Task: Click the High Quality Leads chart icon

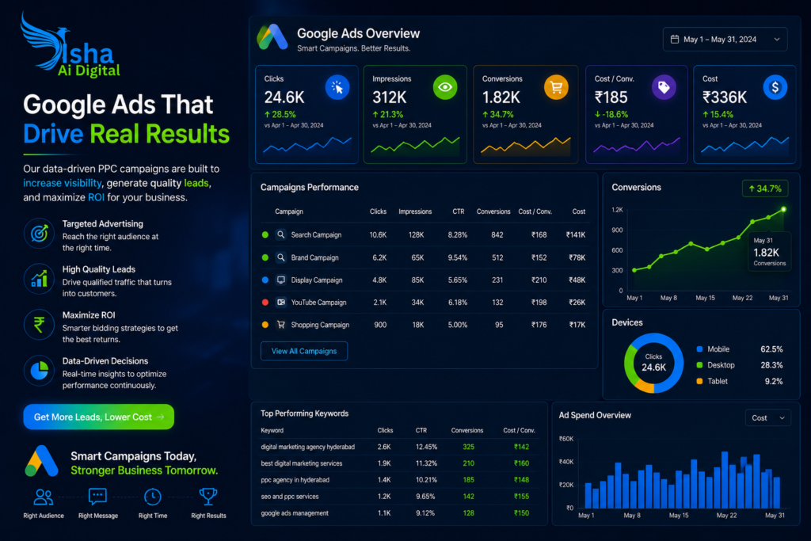Action: (x=40, y=280)
